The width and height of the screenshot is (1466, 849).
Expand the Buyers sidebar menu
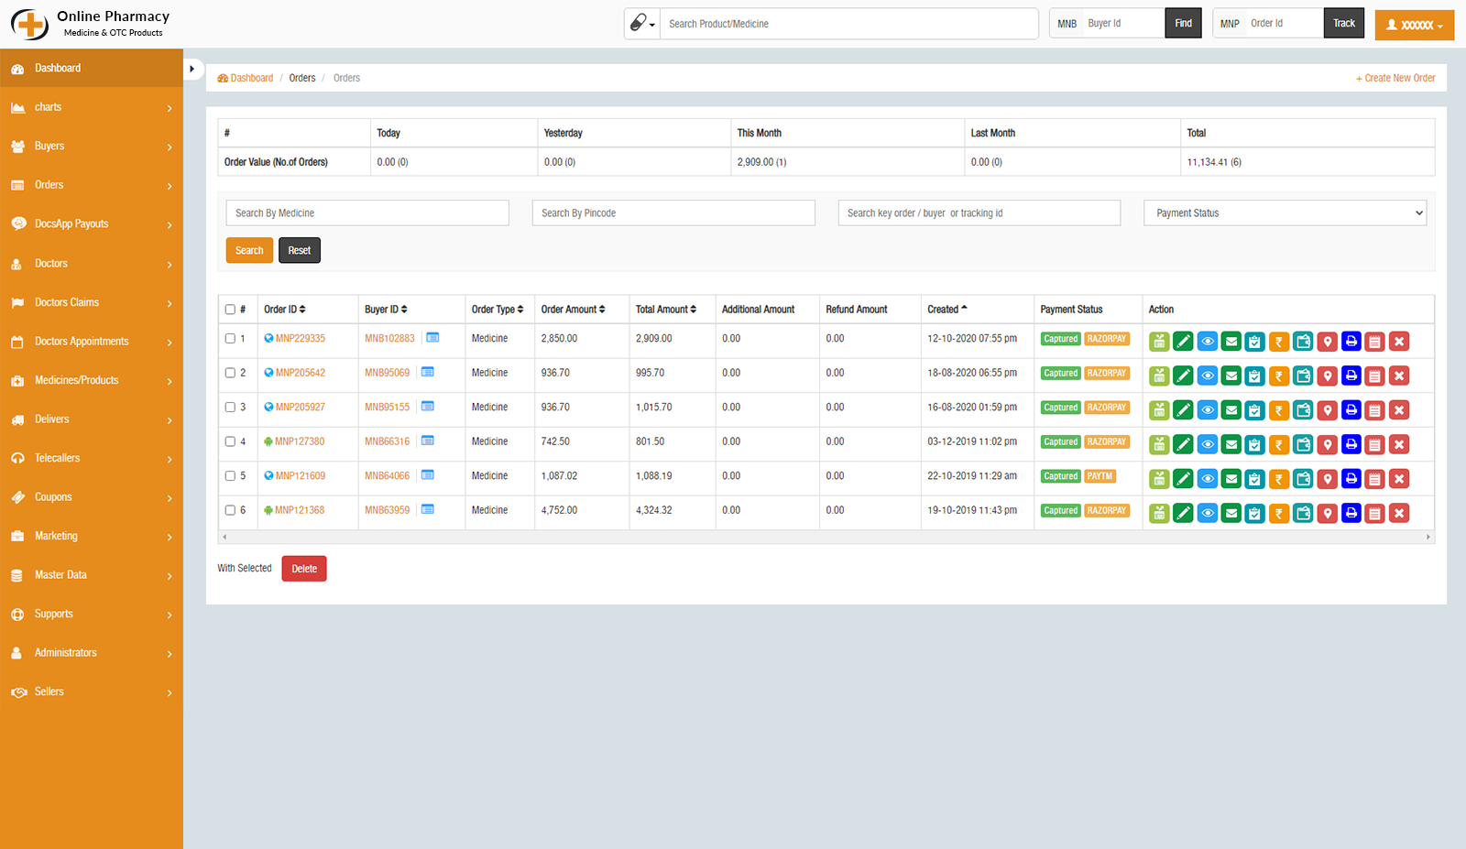click(x=92, y=147)
